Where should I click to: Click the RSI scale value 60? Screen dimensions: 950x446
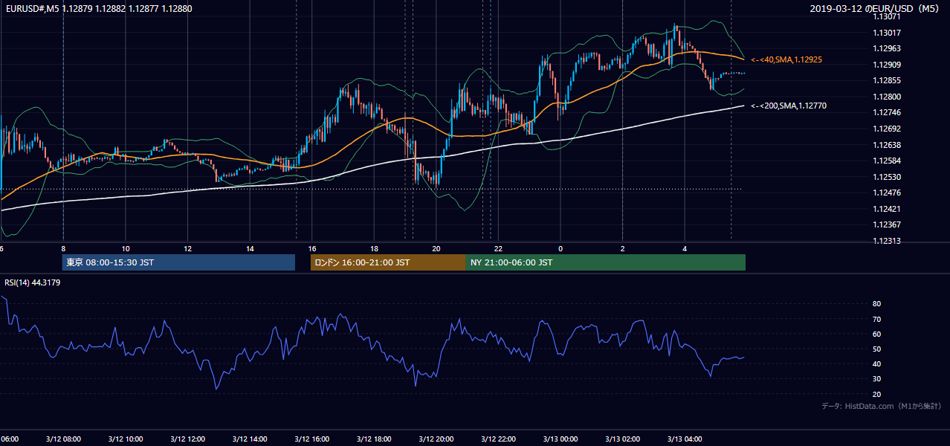(x=877, y=334)
